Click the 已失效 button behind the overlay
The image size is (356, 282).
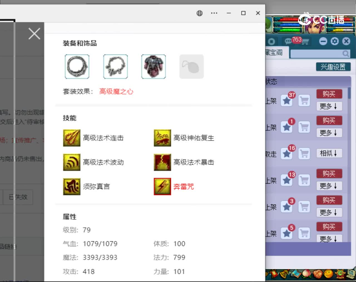[18, 197]
